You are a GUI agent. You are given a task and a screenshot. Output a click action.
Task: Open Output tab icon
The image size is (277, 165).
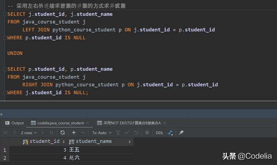7,123
